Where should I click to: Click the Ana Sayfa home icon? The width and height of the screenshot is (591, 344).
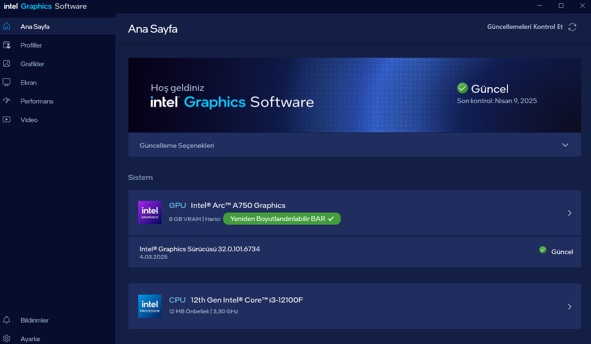pos(7,27)
